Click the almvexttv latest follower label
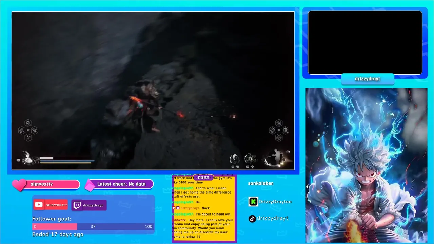This screenshot has height=244, width=434. pyautogui.click(x=42, y=184)
